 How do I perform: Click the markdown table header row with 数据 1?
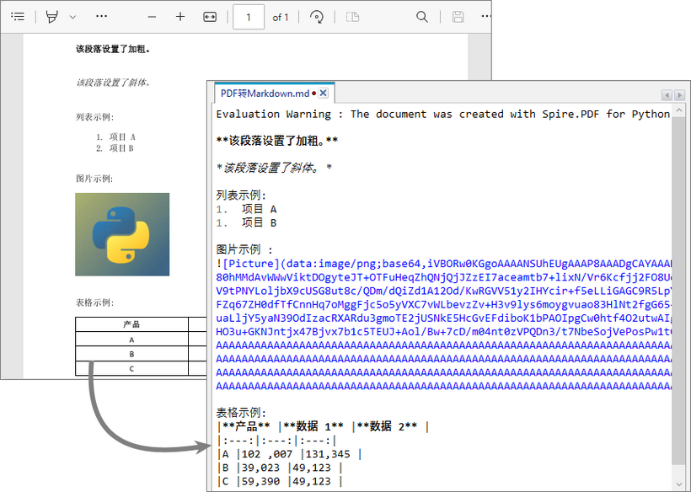(323, 426)
